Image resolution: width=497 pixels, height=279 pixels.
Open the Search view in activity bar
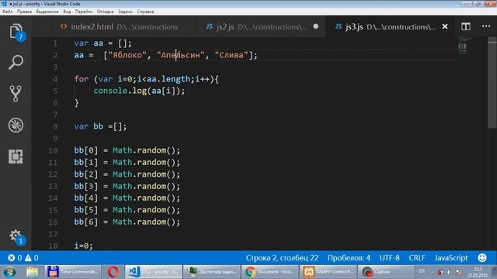(16, 62)
